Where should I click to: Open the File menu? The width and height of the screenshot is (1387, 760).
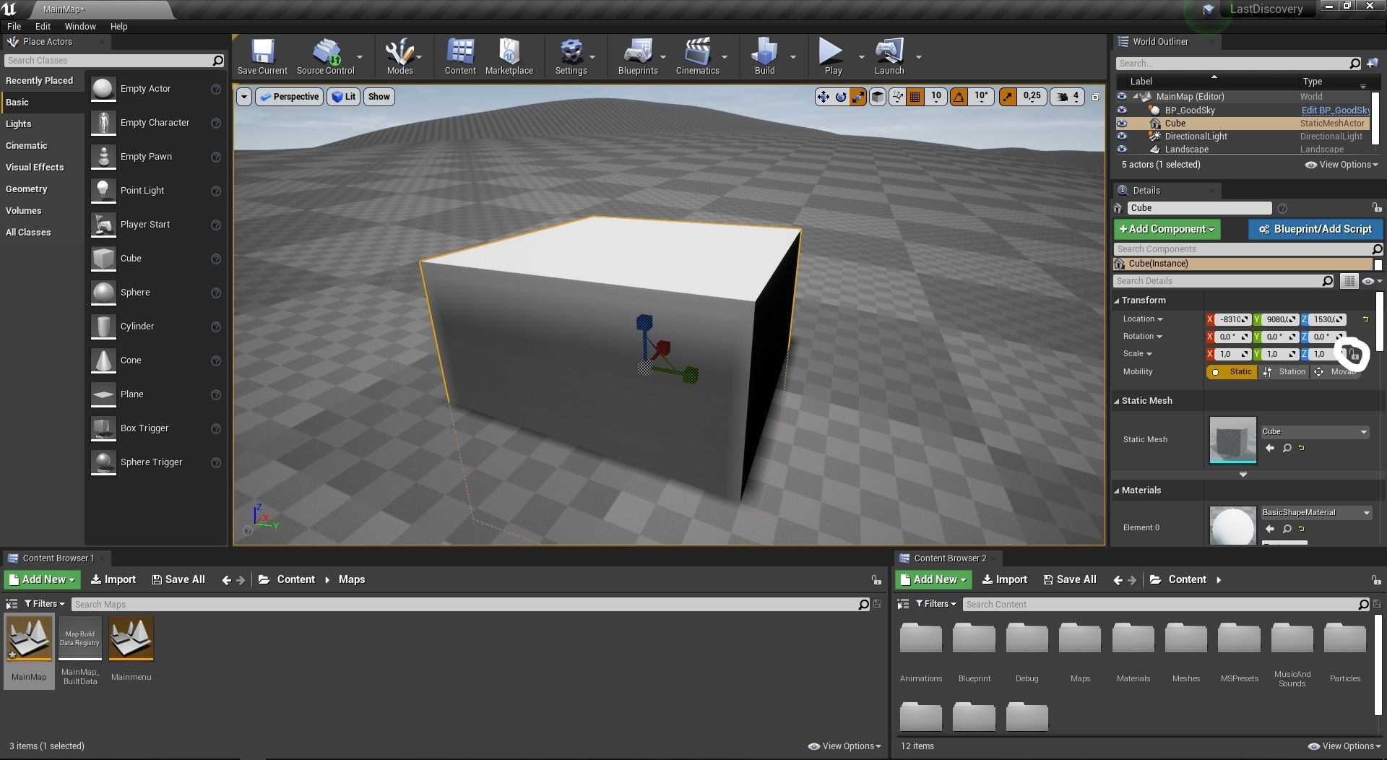coord(14,27)
